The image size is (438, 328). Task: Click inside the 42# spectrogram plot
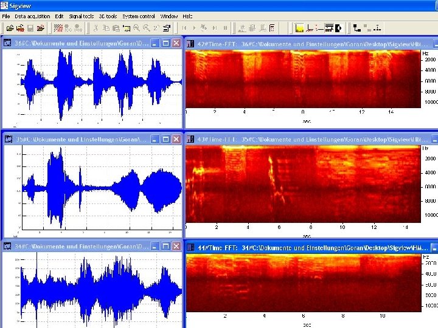(x=303, y=79)
